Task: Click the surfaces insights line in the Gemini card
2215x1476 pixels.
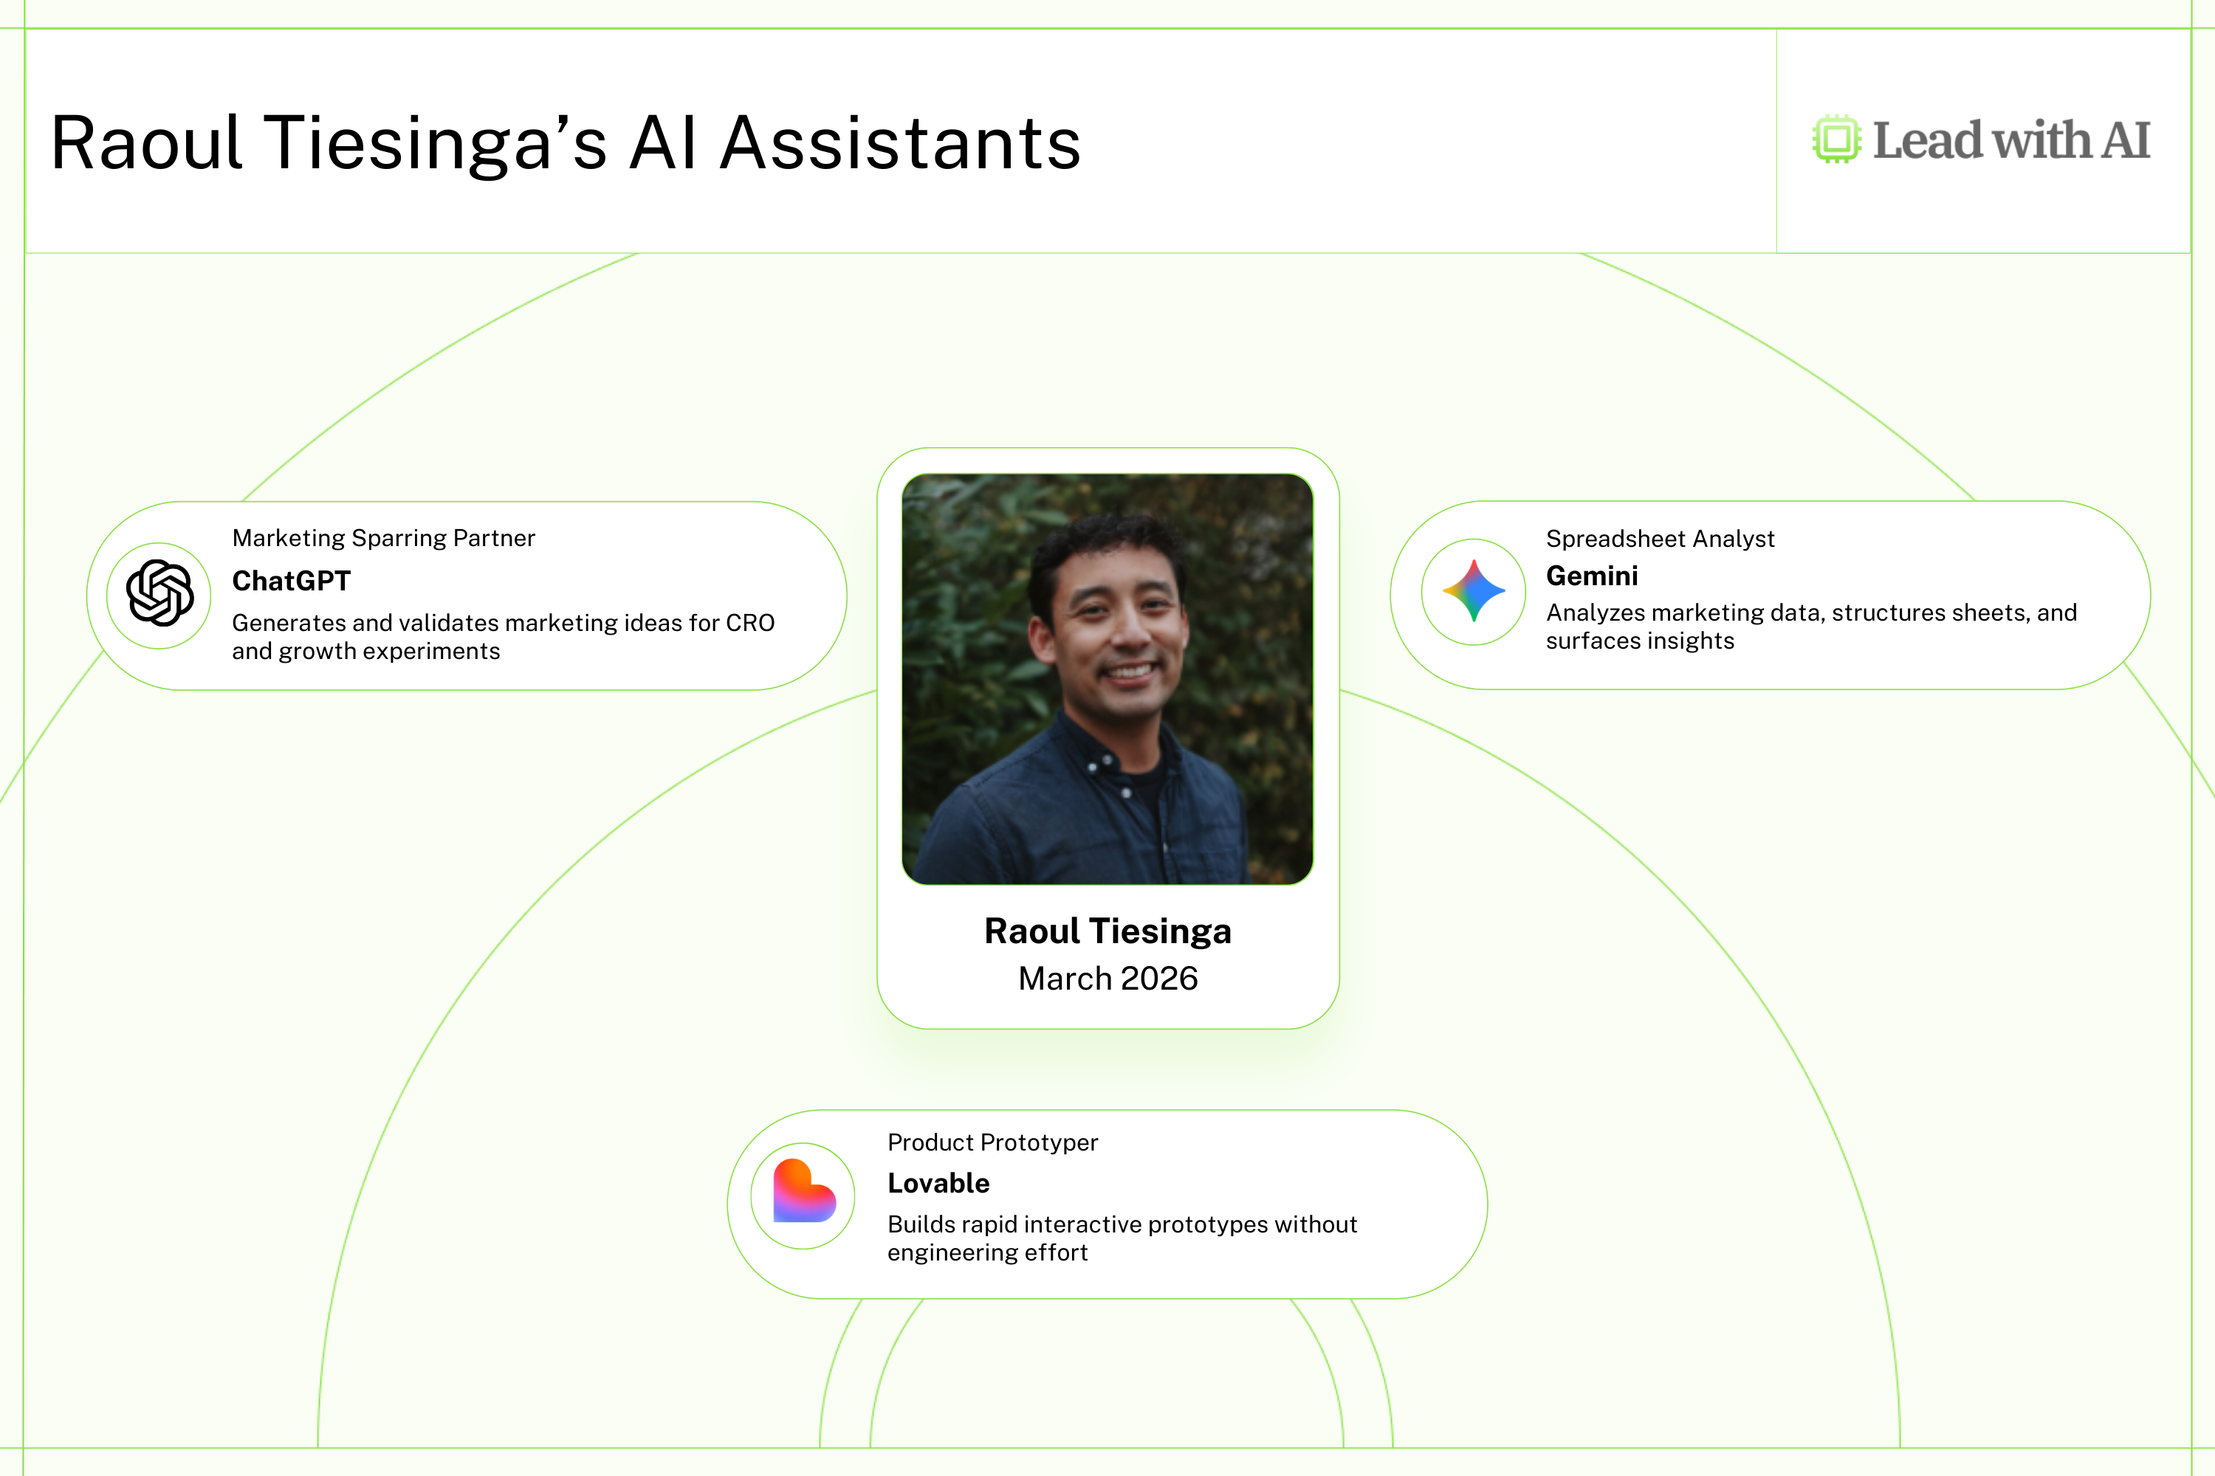Action: [x=1640, y=641]
